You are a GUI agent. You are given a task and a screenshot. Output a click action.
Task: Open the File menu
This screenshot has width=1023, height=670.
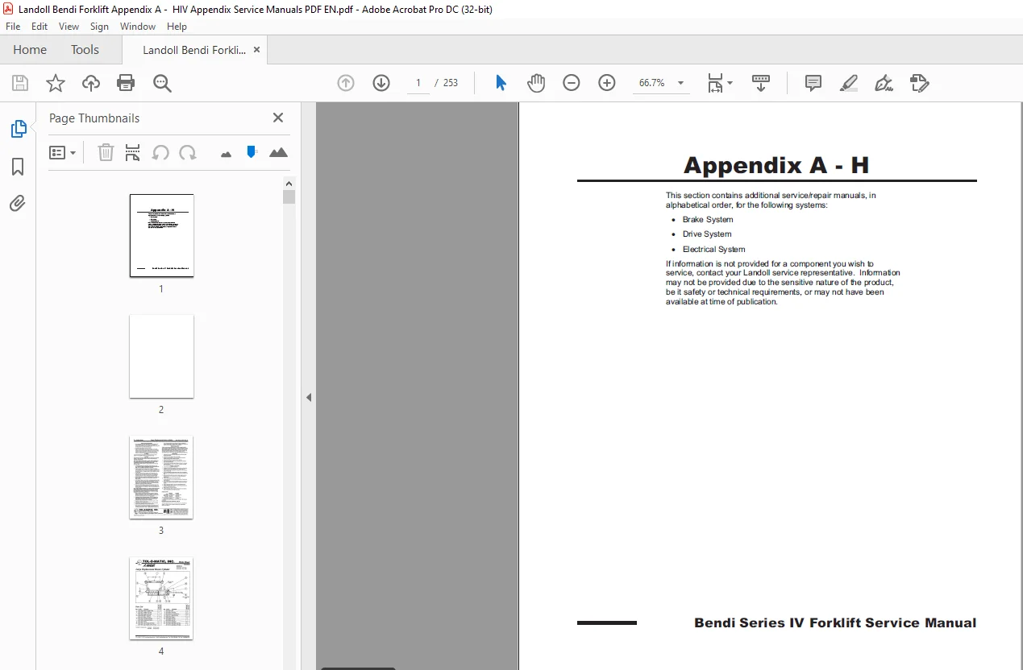13,27
